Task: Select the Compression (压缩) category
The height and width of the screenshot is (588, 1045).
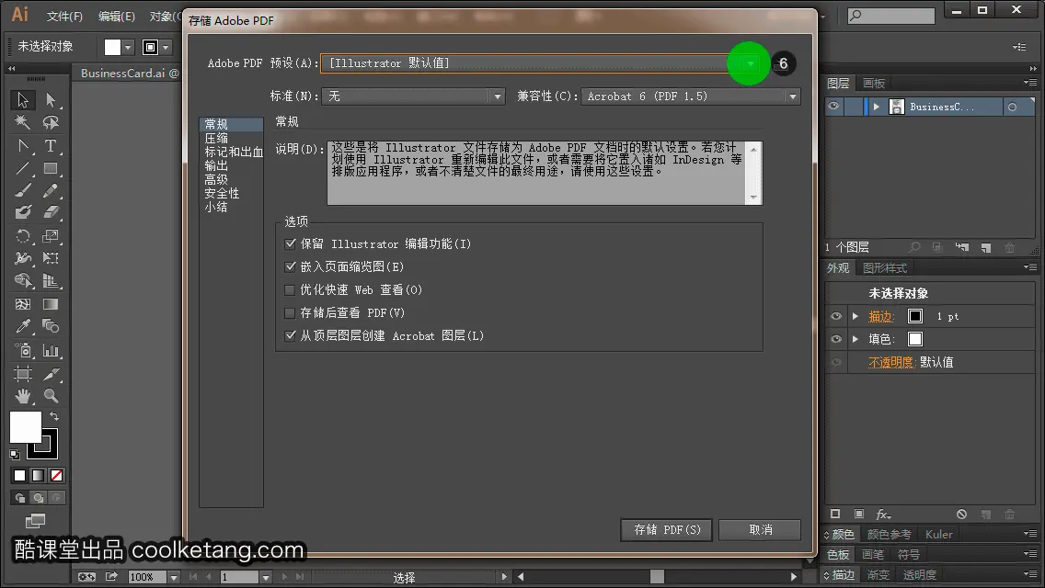Action: (x=216, y=138)
